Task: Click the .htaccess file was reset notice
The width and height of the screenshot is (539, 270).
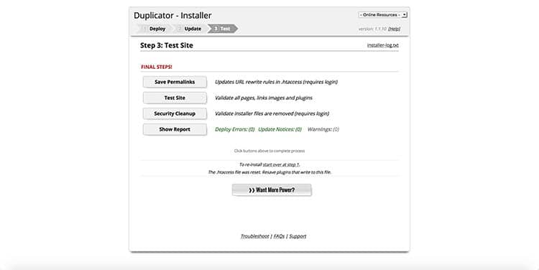Action: [x=269, y=172]
